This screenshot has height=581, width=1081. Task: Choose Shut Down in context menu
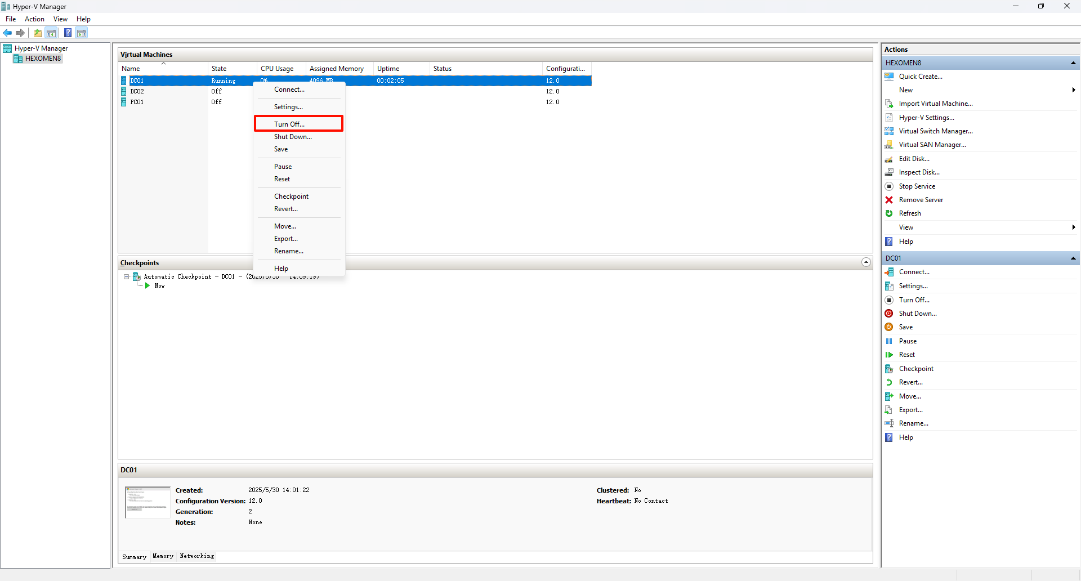[299, 137]
